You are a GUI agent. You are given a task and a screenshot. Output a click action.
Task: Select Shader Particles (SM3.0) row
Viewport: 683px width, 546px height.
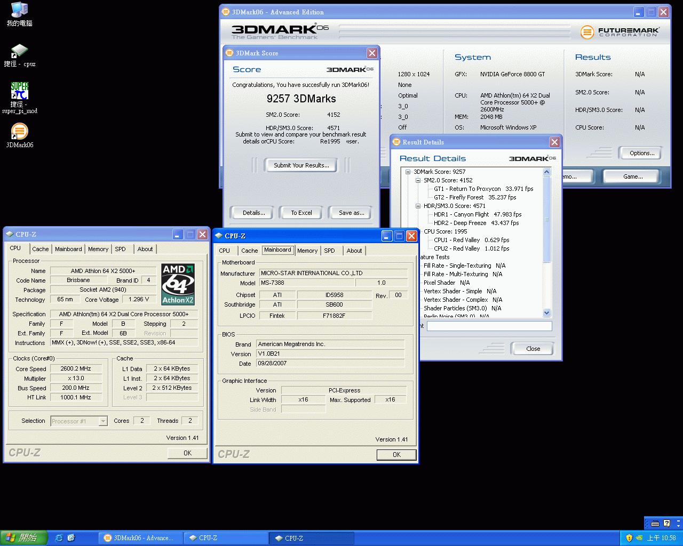462,308
